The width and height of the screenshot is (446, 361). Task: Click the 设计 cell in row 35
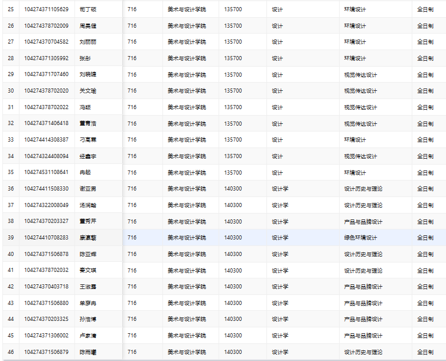(x=277, y=172)
